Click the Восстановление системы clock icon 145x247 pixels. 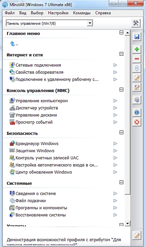[x=12, y=215]
